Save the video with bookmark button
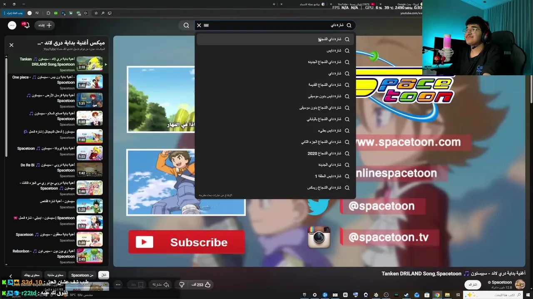 [x=137, y=284]
